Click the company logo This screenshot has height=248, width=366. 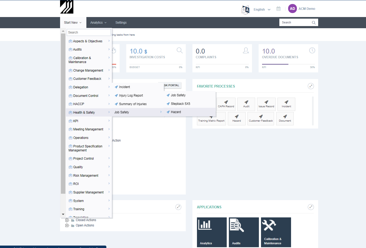(67, 7)
